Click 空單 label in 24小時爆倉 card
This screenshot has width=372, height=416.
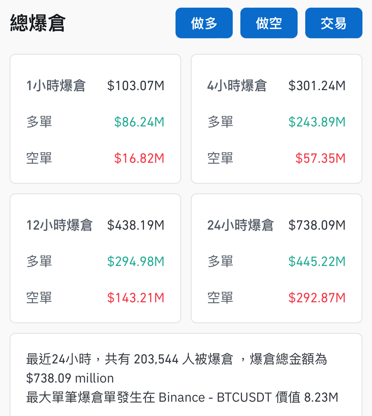click(x=220, y=298)
